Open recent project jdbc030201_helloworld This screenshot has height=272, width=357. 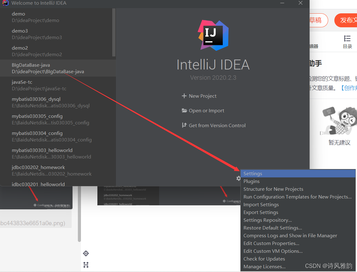tap(58, 183)
